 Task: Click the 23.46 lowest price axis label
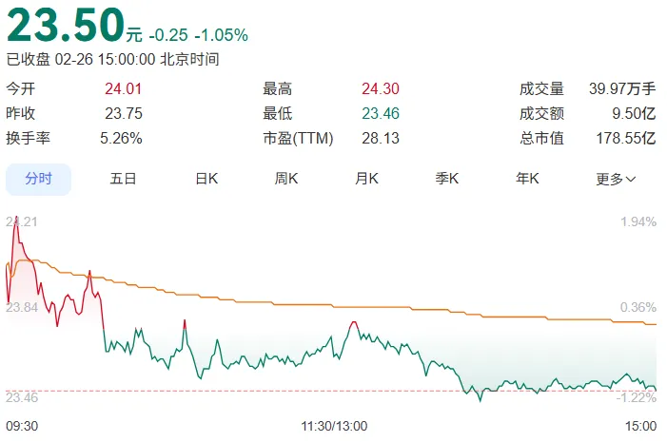click(x=22, y=397)
